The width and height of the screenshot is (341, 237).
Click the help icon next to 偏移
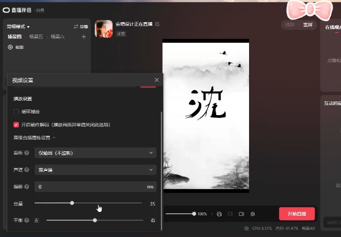tap(27, 187)
